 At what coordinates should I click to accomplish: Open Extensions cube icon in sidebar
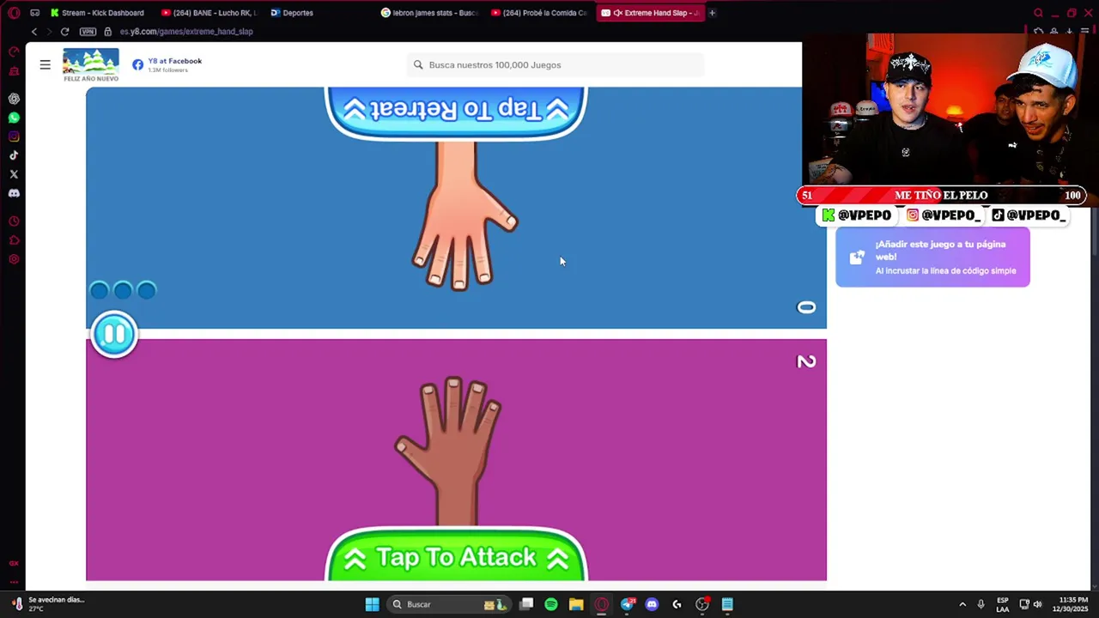pos(14,240)
